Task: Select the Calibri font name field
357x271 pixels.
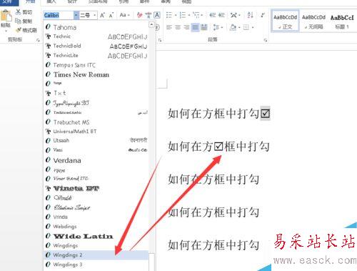Action: coord(59,15)
